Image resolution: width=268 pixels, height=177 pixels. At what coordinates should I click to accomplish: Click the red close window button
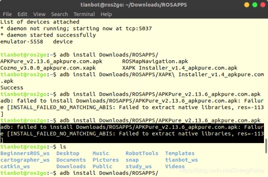tap(263, 5)
